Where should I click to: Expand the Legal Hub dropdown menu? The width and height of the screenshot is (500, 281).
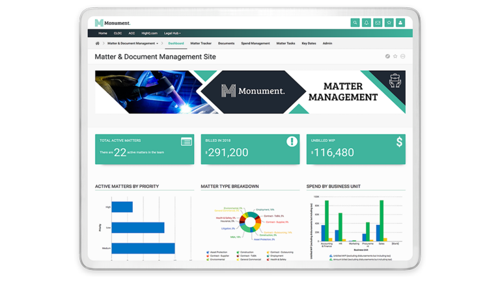(x=173, y=33)
